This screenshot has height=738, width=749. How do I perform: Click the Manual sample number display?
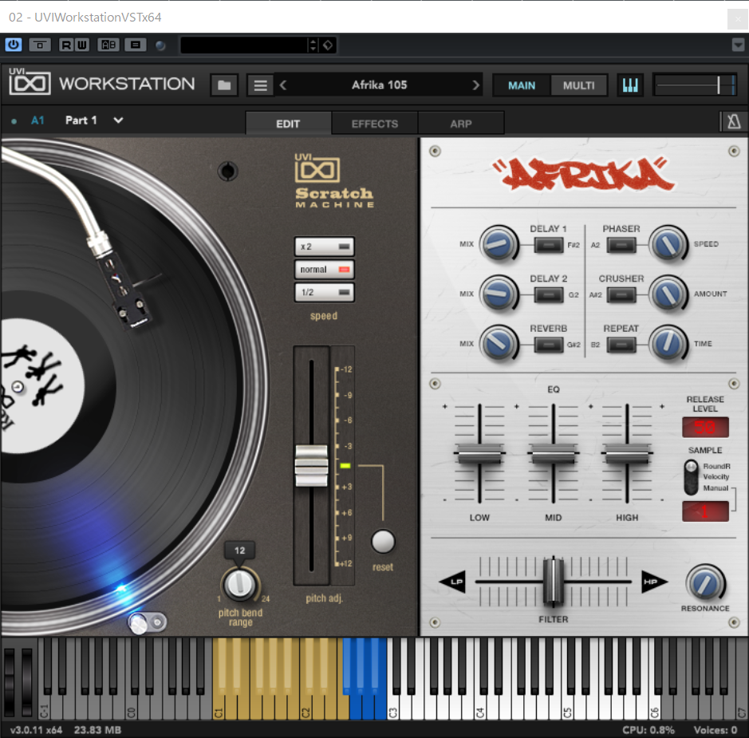705,511
